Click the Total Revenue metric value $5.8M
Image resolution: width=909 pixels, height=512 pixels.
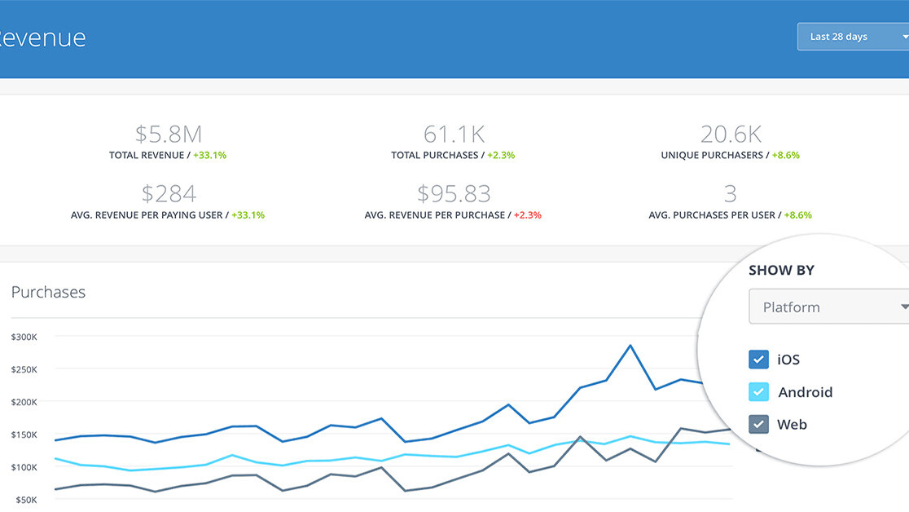click(x=168, y=134)
